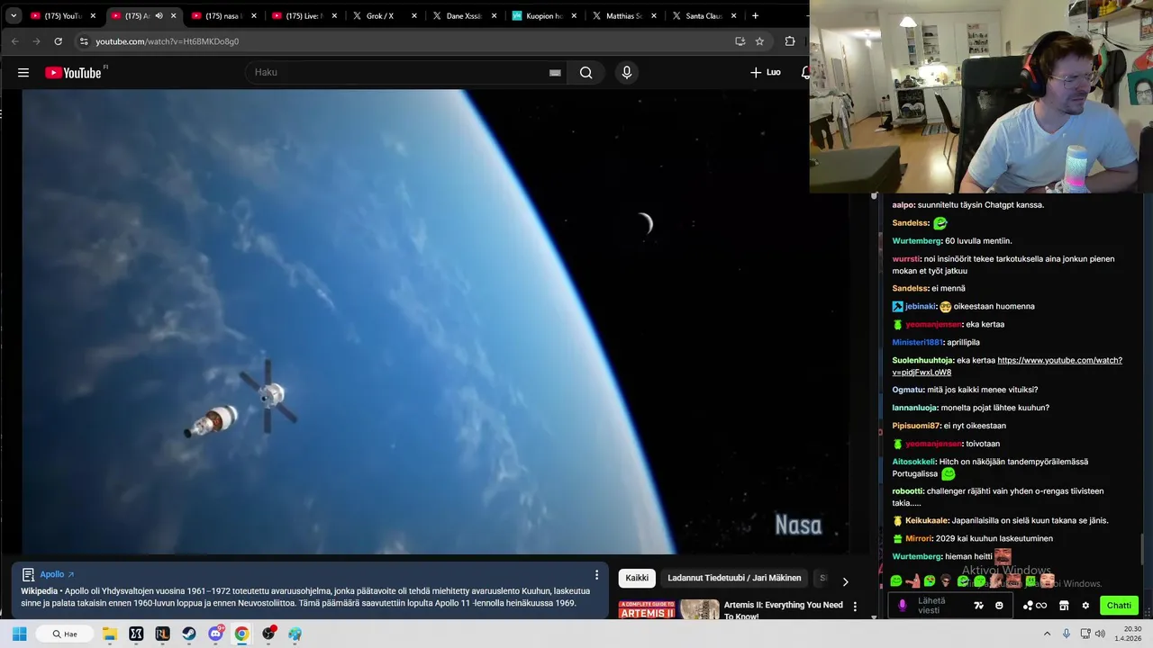Click username Keikukaale in chat
Viewport: 1153px width, 648px height.
pyautogui.click(x=927, y=520)
